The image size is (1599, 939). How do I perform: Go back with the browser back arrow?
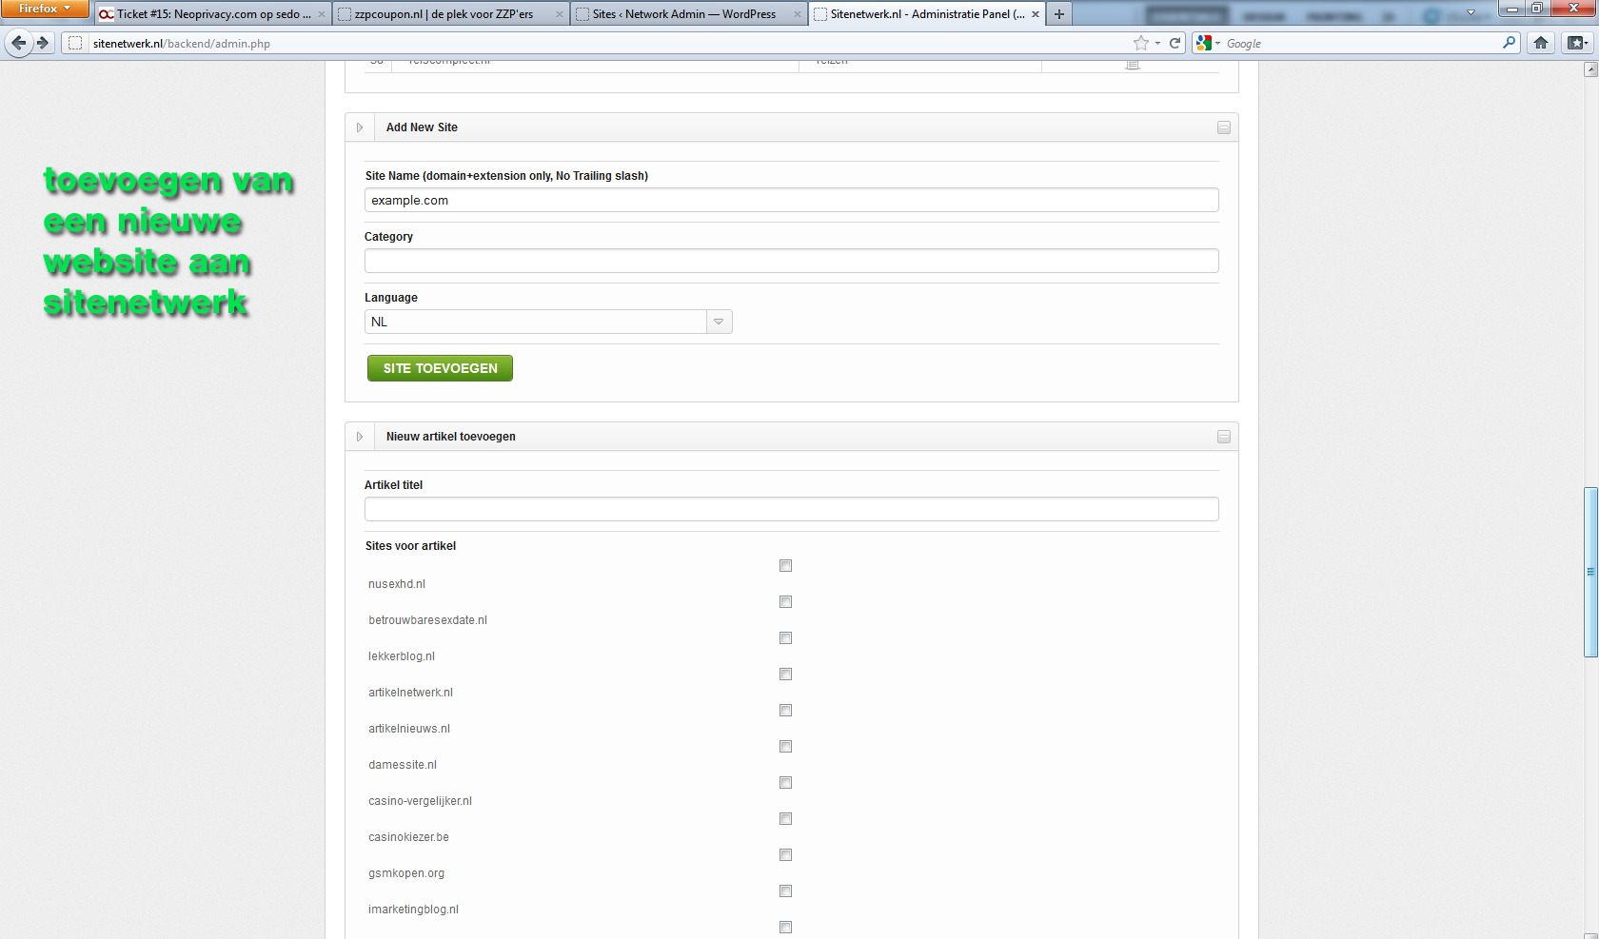click(x=19, y=43)
